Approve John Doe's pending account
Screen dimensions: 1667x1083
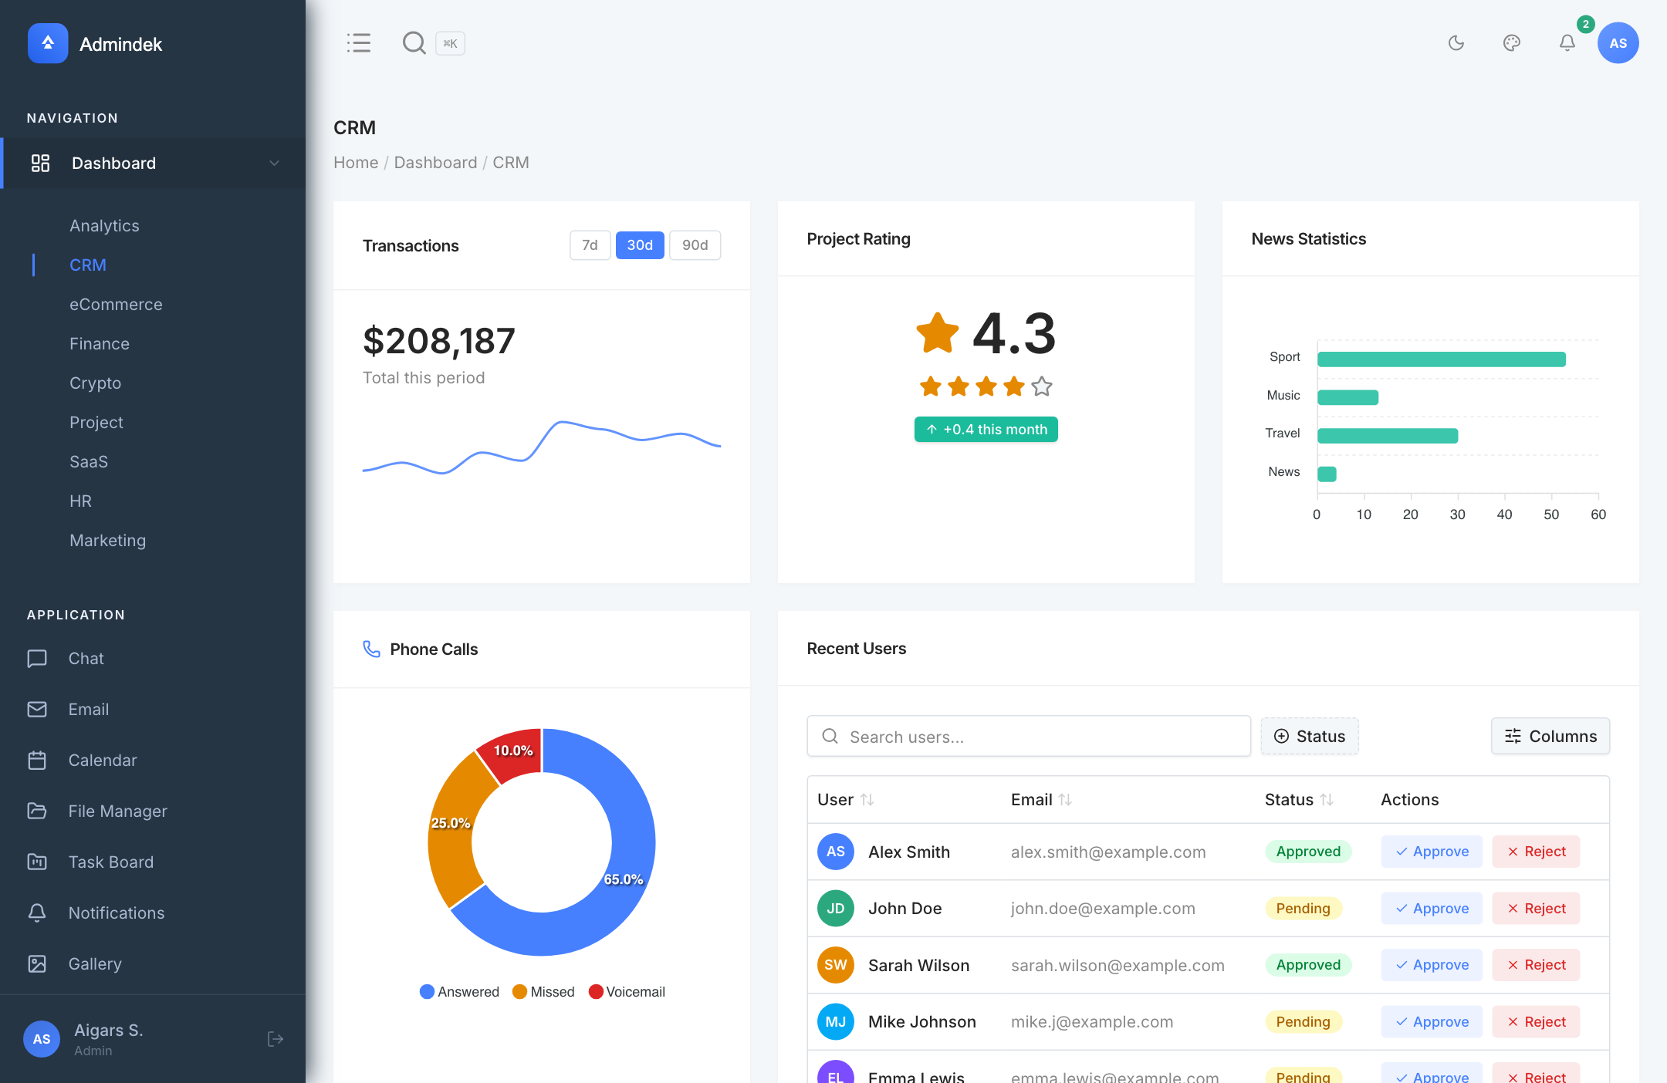coord(1431,908)
